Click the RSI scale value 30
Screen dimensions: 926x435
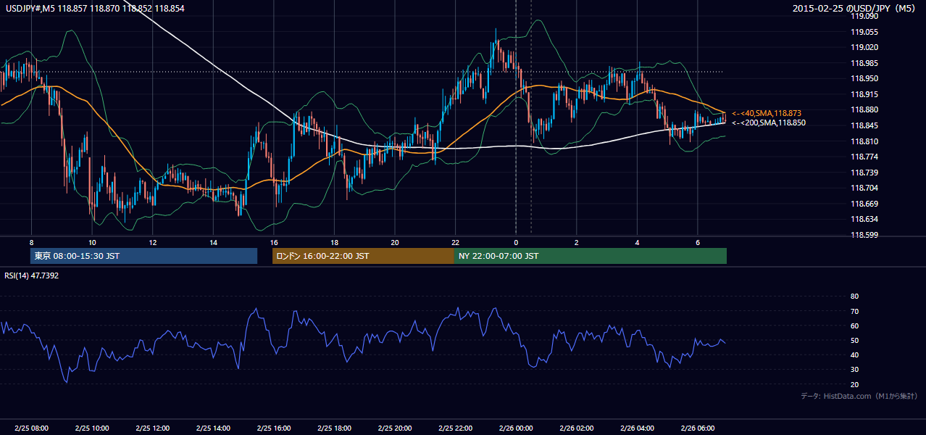point(854,370)
